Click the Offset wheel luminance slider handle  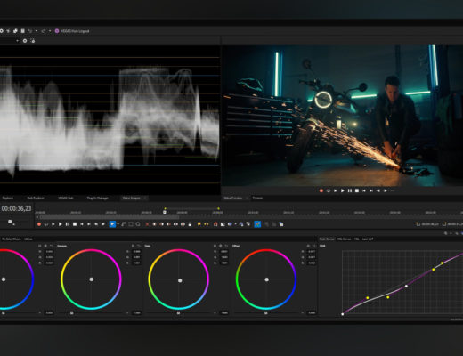[266, 312]
